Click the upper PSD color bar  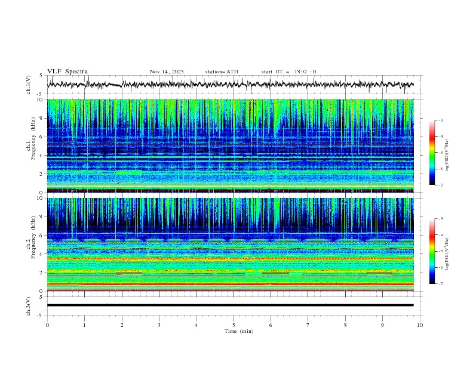click(432, 152)
